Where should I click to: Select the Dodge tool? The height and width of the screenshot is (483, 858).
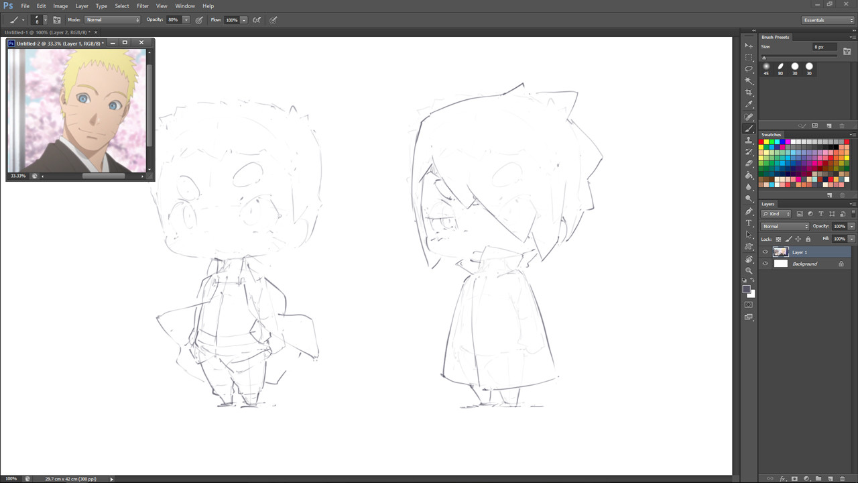click(749, 199)
